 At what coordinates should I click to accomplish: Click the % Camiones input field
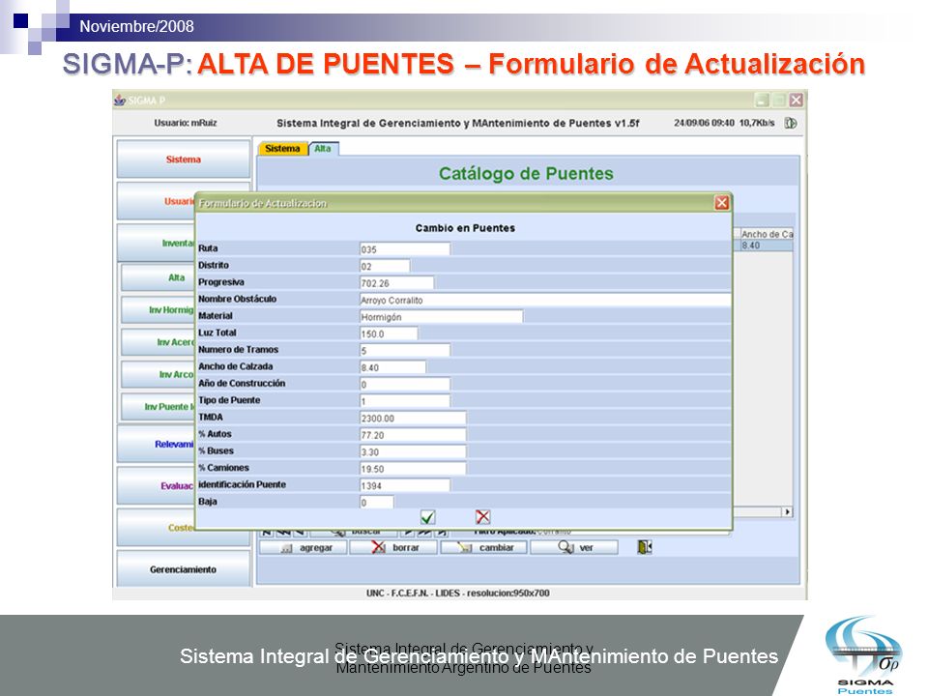[413, 469]
